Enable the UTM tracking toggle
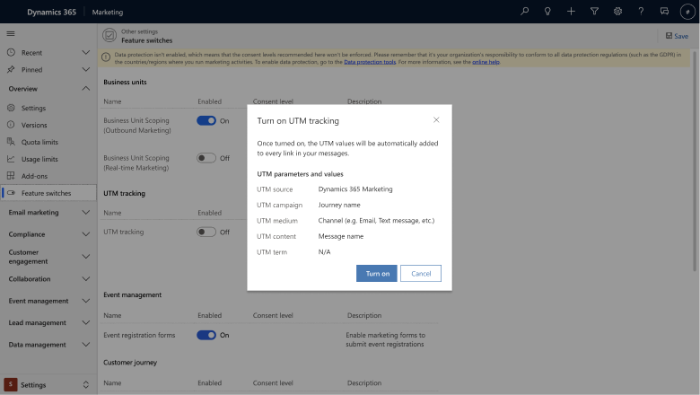The width and height of the screenshot is (700, 395). click(x=206, y=232)
